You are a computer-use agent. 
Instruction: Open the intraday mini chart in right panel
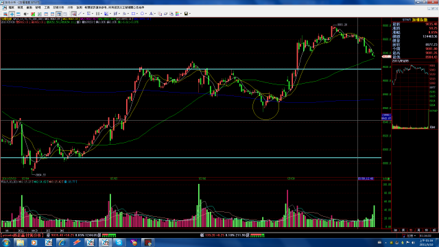410,97
